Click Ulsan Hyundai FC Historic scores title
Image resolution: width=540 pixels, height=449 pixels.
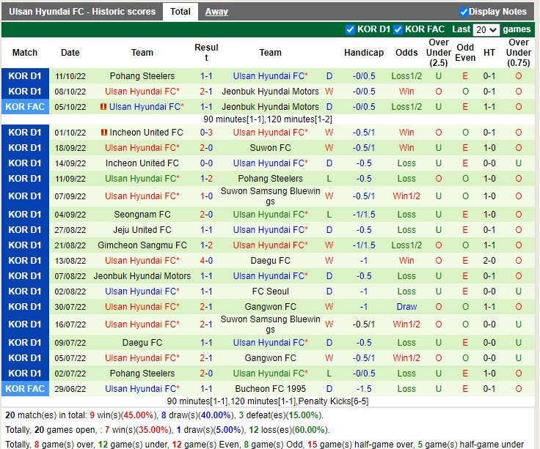(82, 12)
